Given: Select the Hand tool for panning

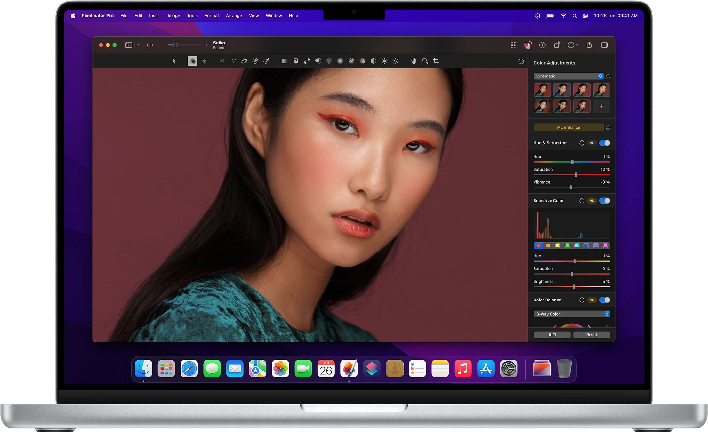Looking at the screenshot, I should tap(414, 61).
